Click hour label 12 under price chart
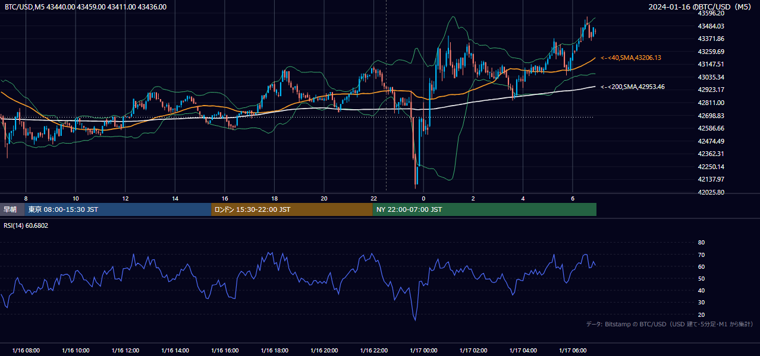Viewport: 760px width, 356px height. 125,198
